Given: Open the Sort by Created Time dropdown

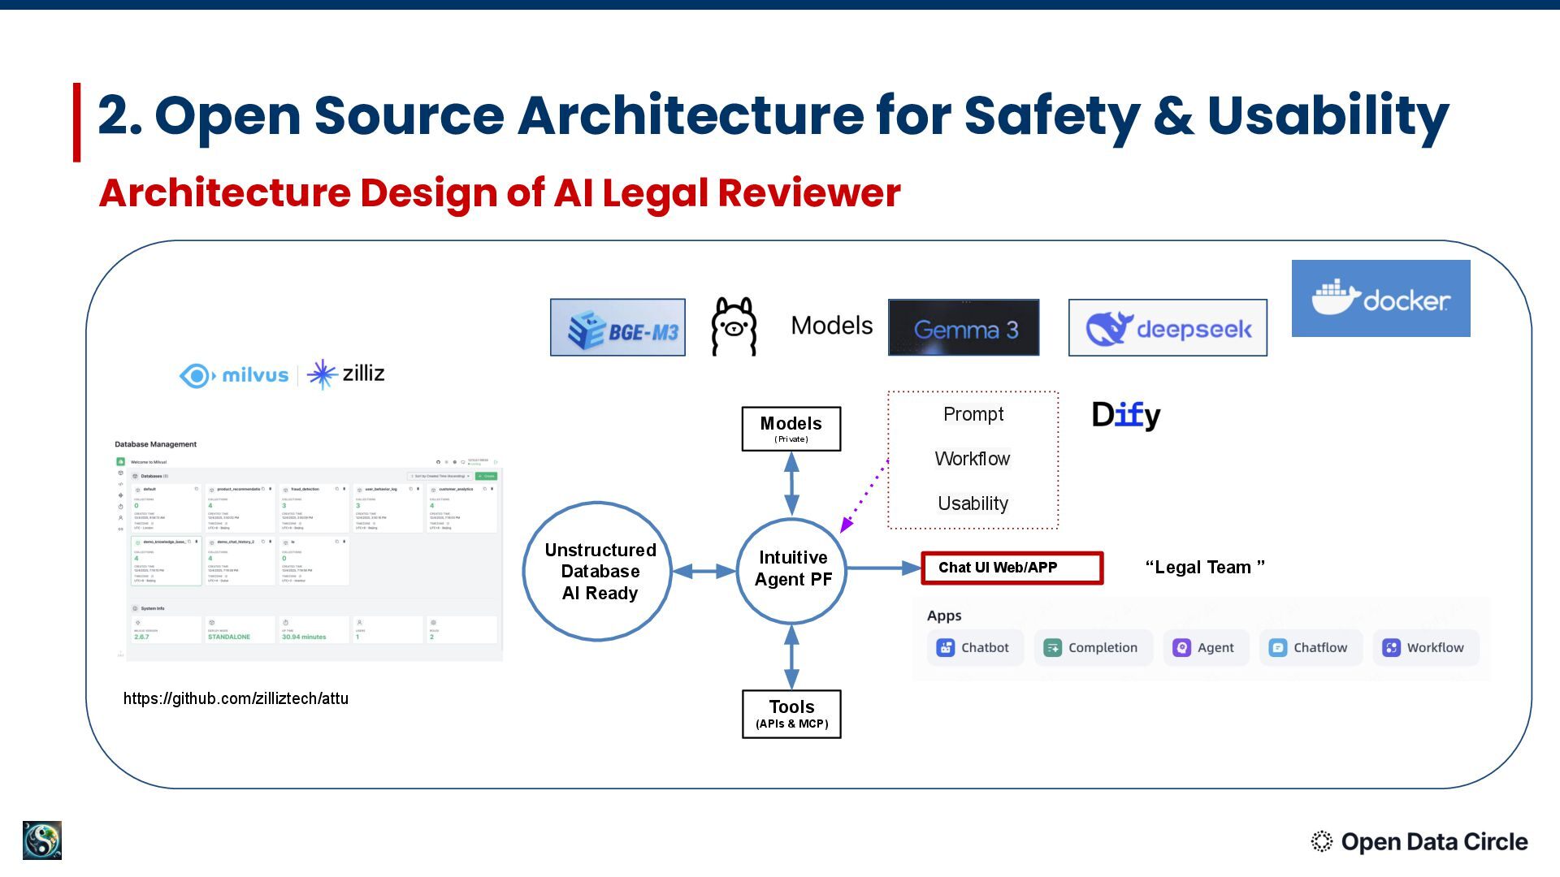Looking at the screenshot, I should (440, 476).
